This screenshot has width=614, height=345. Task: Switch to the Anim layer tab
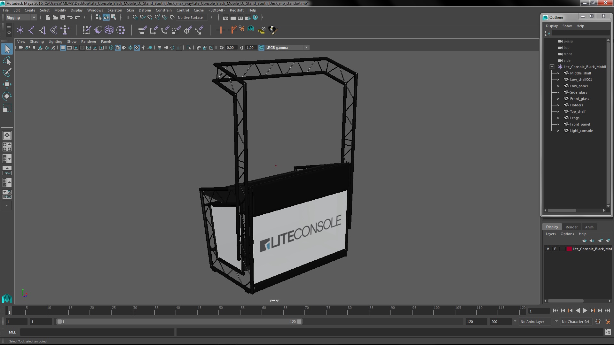click(589, 227)
